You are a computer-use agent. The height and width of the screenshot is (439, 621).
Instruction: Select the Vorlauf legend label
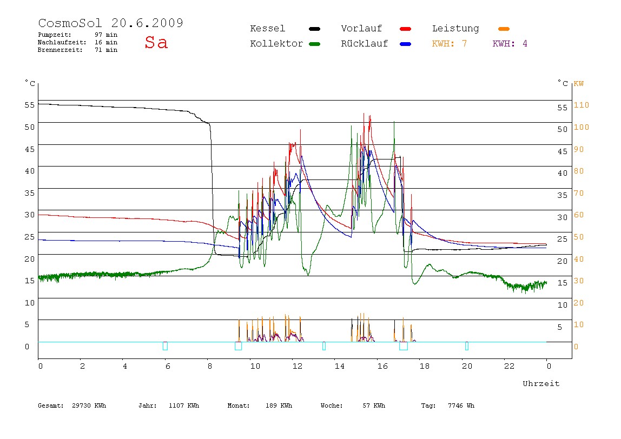pyautogui.click(x=361, y=29)
